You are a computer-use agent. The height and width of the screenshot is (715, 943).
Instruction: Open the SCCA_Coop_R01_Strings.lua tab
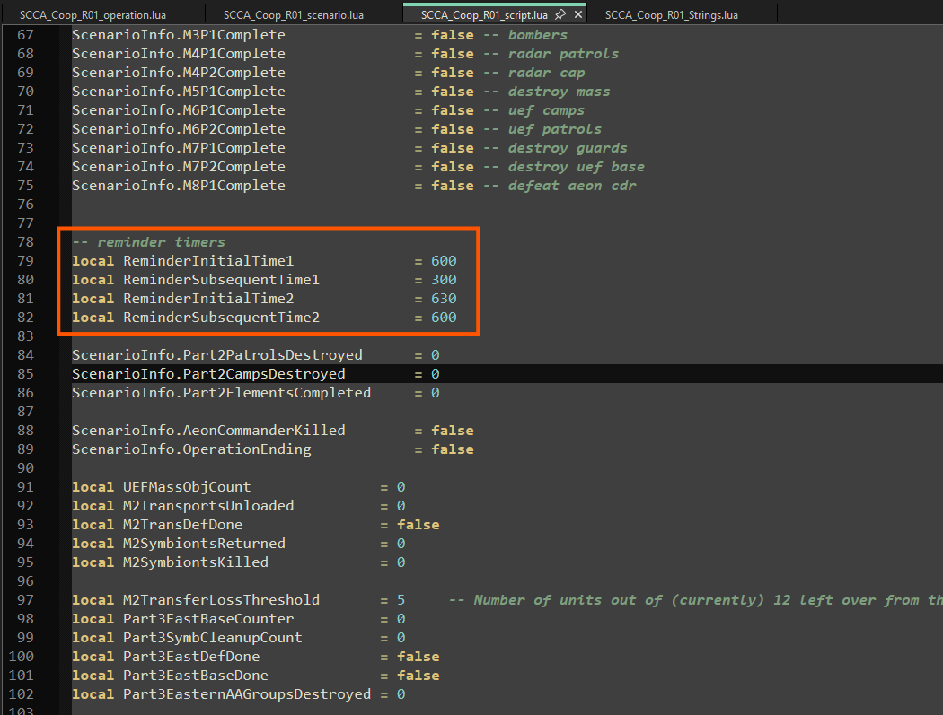671,15
